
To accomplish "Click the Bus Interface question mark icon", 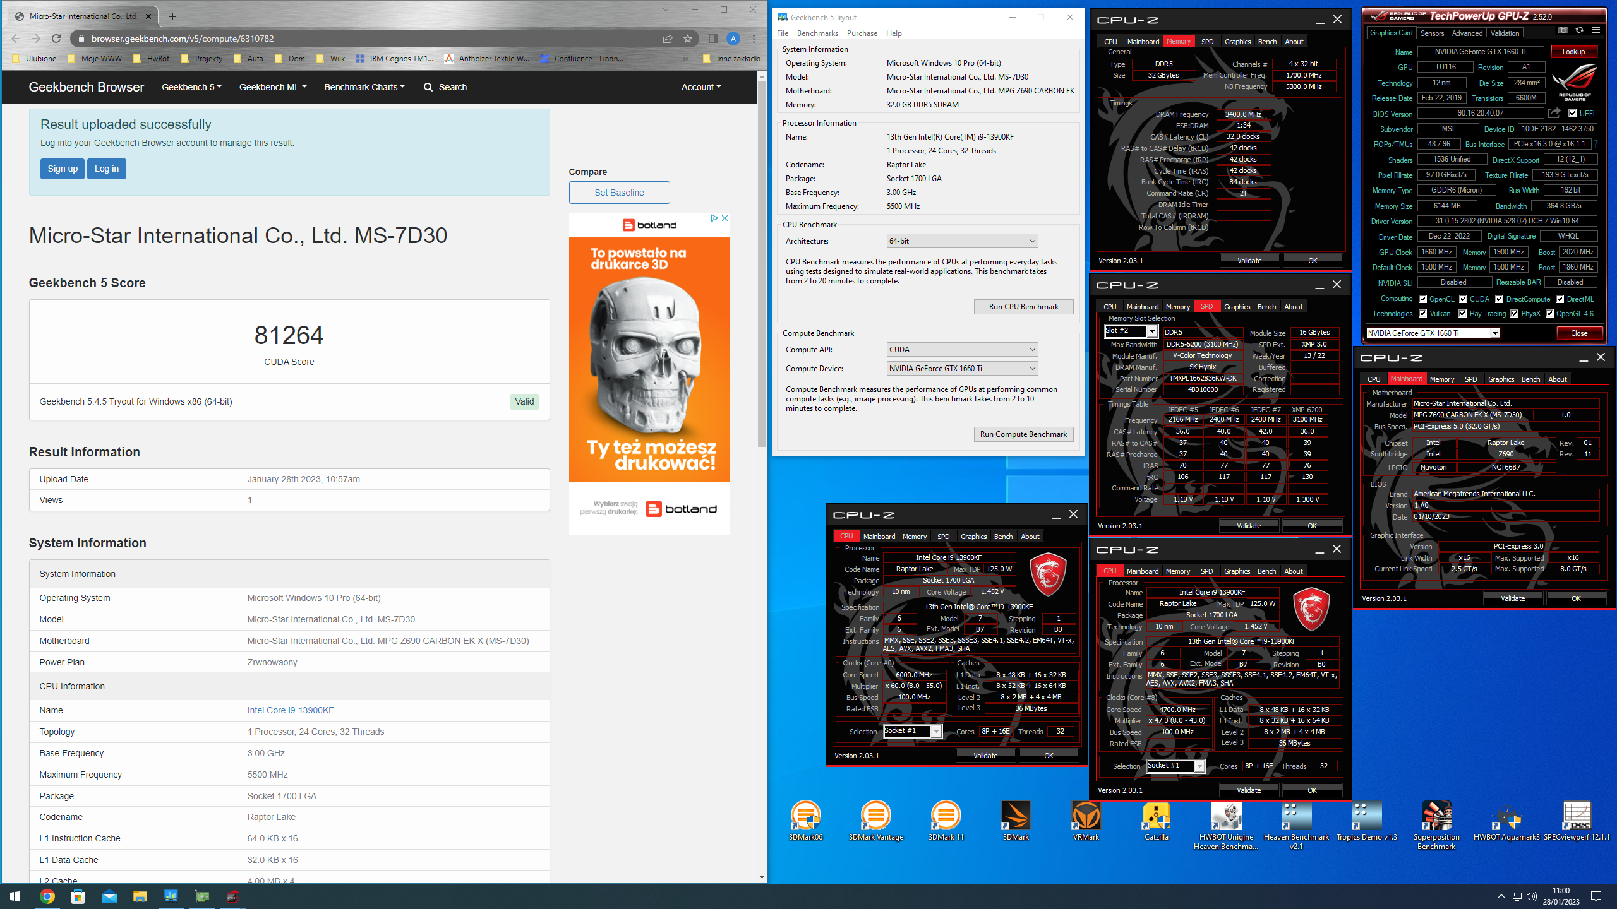I will pyautogui.click(x=1596, y=144).
